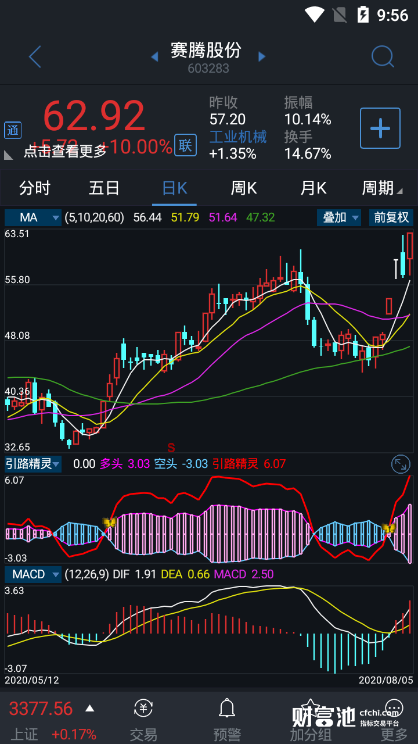Expand indicator chart to fullscreen
418x744 pixels.
[x=401, y=464]
